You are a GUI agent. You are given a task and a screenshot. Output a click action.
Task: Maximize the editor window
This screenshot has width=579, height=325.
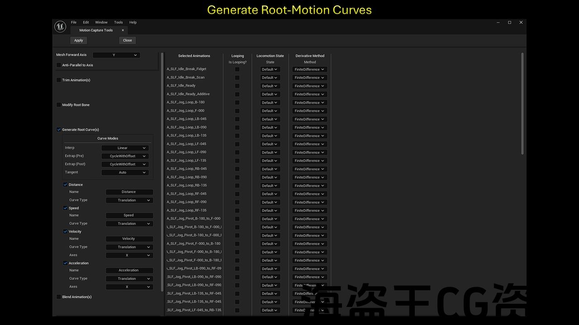509,23
